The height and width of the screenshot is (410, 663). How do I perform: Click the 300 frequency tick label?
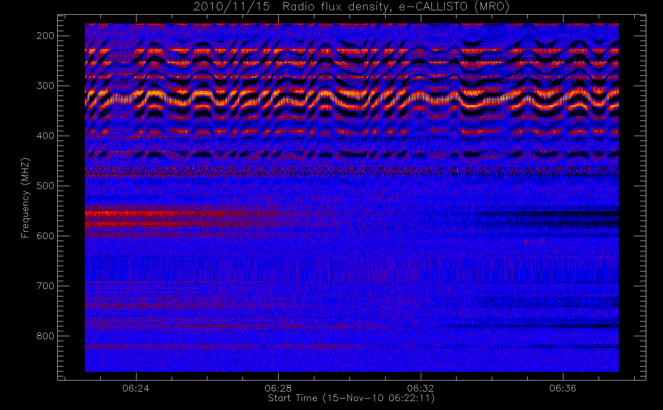point(45,86)
